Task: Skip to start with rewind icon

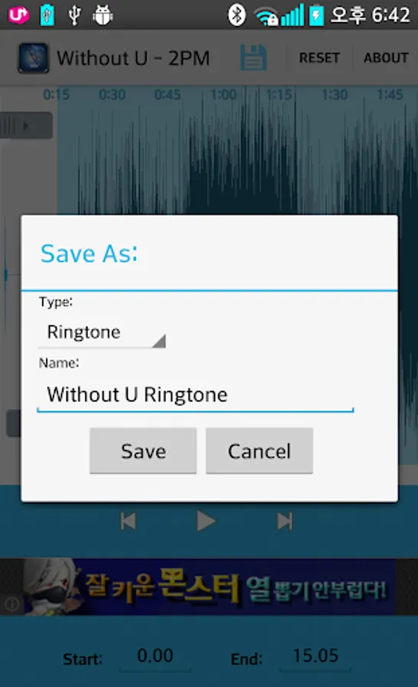Action: tap(128, 521)
